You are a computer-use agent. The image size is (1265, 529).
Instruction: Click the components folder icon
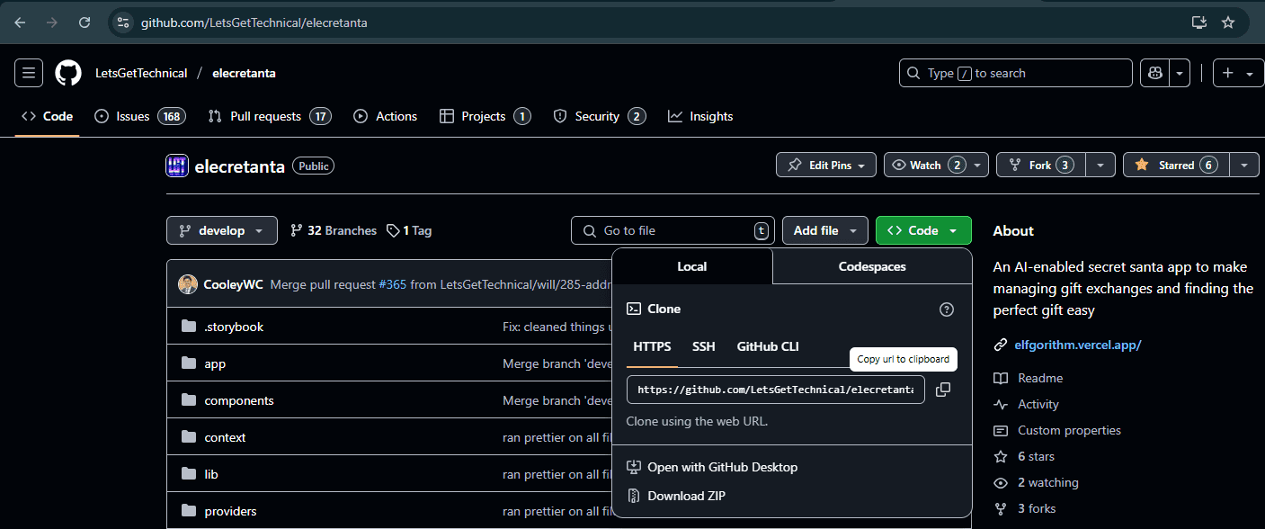click(x=189, y=400)
